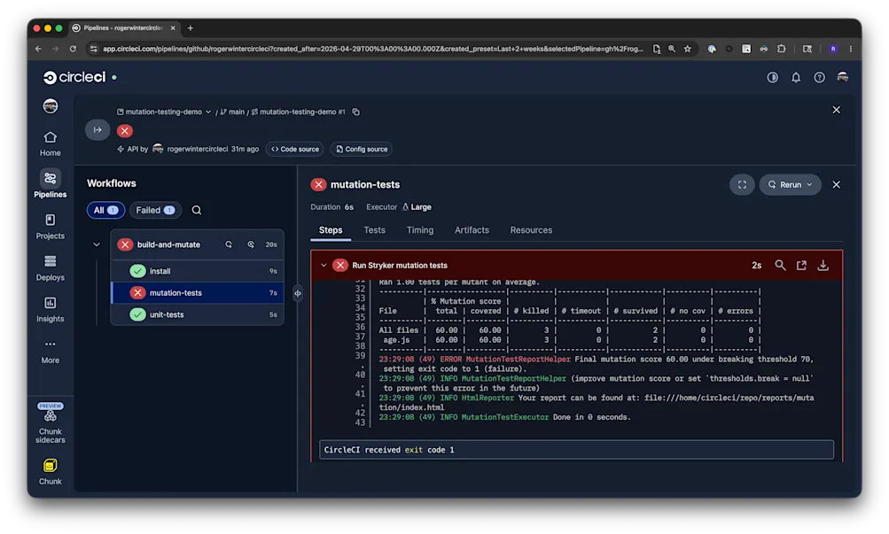Search workflows with magnifier icon

196,210
